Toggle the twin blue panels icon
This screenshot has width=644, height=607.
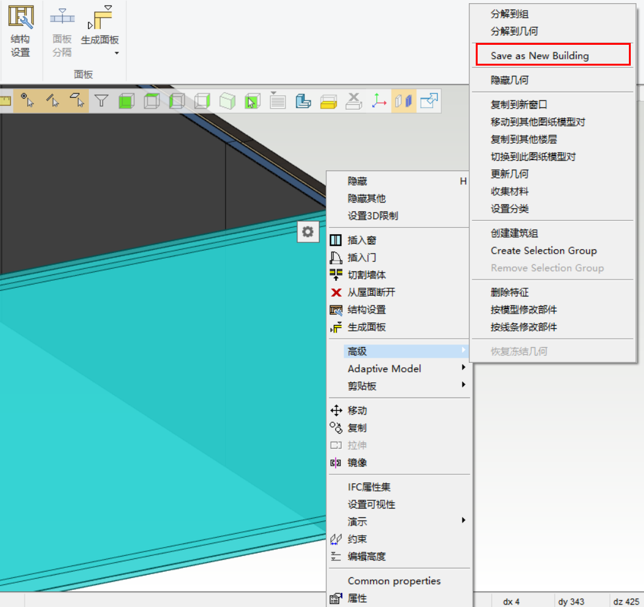[404, 101]
